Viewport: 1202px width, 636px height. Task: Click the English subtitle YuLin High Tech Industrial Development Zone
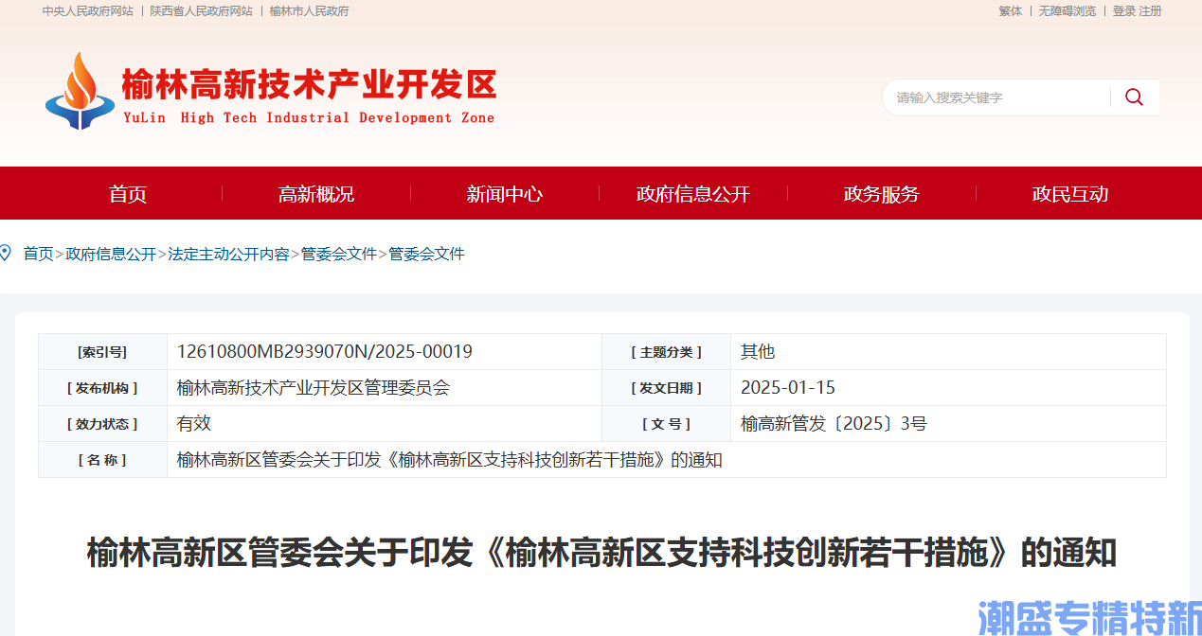click(309, 118)
